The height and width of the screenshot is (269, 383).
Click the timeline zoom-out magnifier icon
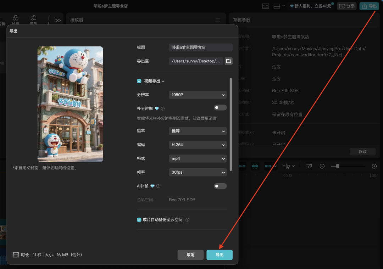322,166
